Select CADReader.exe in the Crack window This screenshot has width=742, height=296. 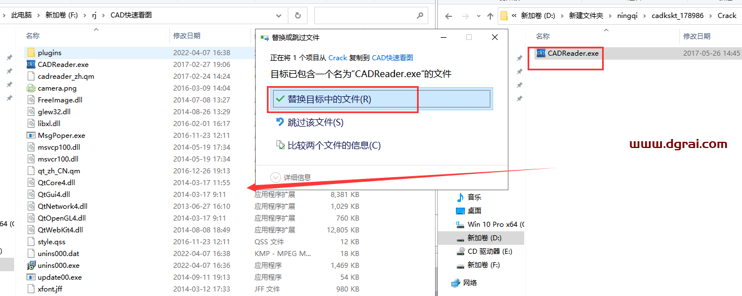[x=573, y=53]
